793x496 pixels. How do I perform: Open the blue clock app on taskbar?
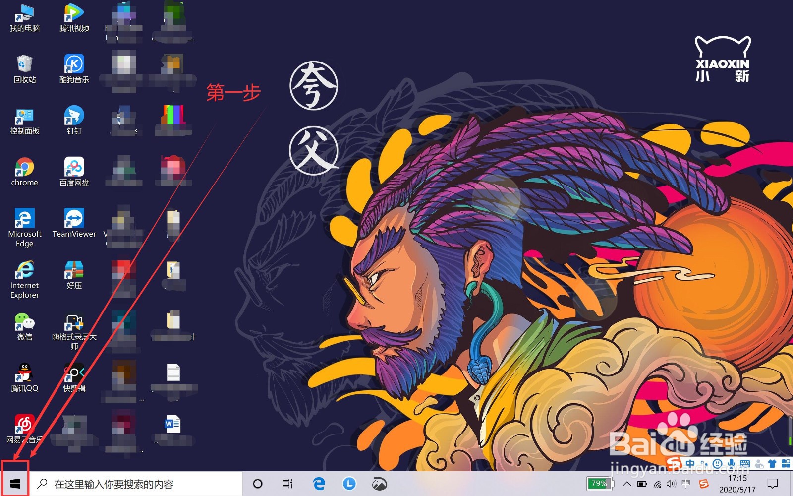(x=349, y=484)
